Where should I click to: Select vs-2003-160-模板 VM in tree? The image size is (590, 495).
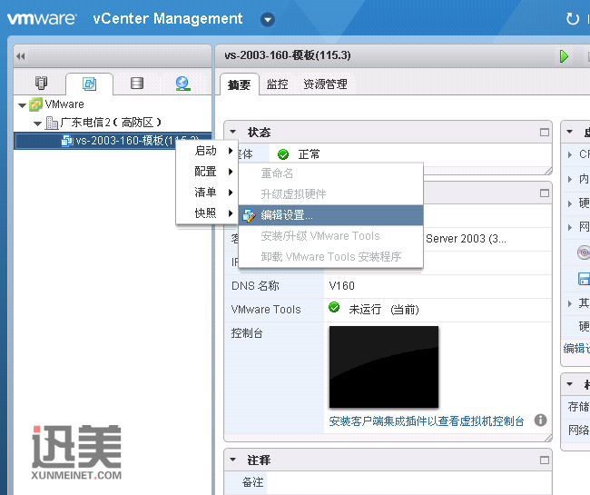[113, 141]
